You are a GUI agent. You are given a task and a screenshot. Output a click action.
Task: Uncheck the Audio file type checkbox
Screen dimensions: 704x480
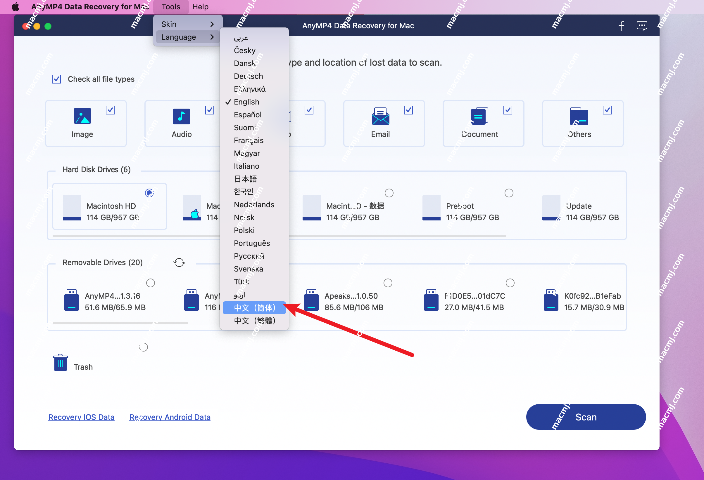point(210,110)
